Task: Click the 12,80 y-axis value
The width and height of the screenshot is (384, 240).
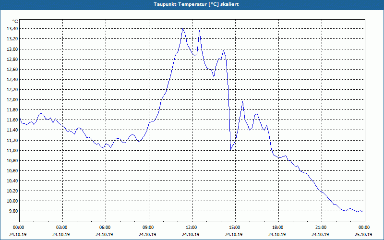Action: [12, 59]
